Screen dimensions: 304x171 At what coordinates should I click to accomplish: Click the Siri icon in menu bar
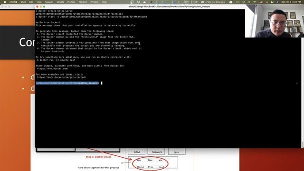coord(277,2)
